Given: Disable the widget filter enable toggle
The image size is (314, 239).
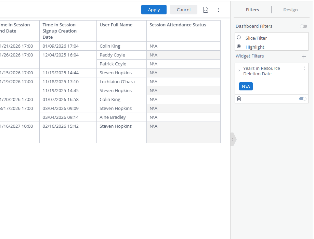Looking at the screenshot, I should pos(302,99).
